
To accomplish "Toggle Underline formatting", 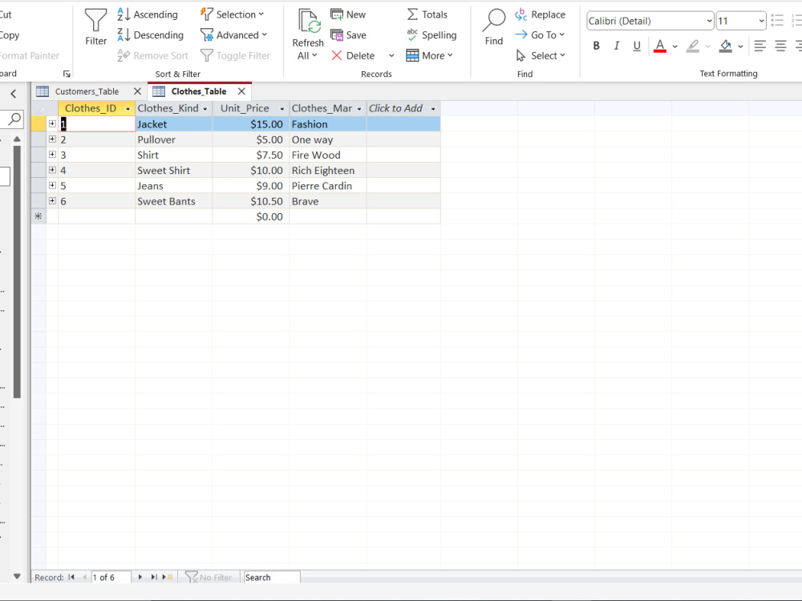I will [637, 46].
